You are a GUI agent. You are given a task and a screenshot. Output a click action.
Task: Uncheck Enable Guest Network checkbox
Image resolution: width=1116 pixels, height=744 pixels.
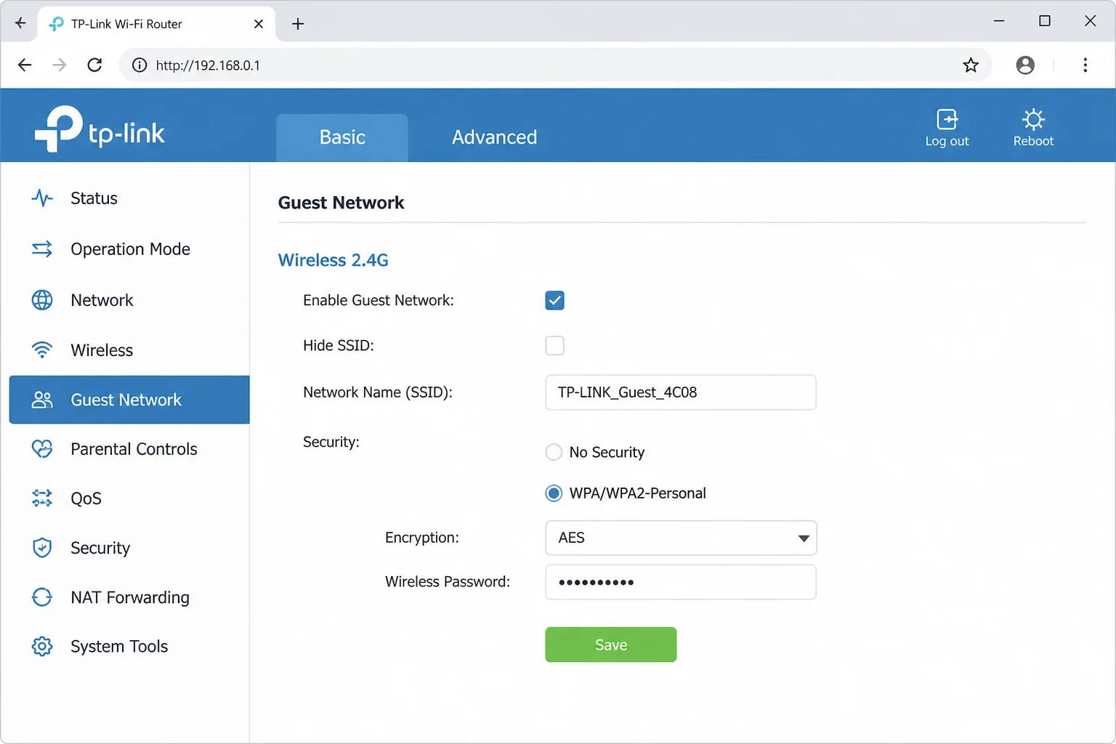click(x=554, y=301)
